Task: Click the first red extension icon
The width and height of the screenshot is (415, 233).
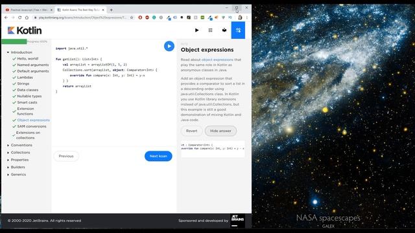Action: (x=140, y=17)
